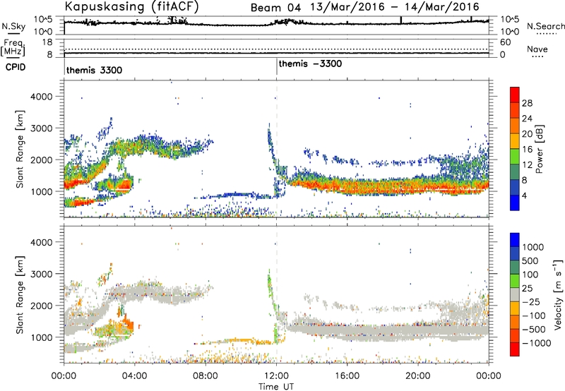The image size is (565, 391).
Task: Click the 12 tick label on Power colorbar
Action: click(x=527, y=165)
